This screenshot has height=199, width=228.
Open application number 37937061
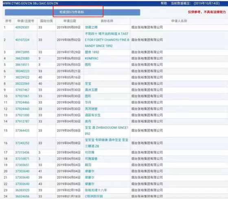pyautogui.click(x=22, y=96)
